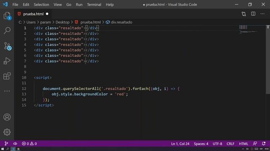Screen dimensions: 270x151
Task: Change indentation via Spaces: 4
Action: tap(201, 143)
